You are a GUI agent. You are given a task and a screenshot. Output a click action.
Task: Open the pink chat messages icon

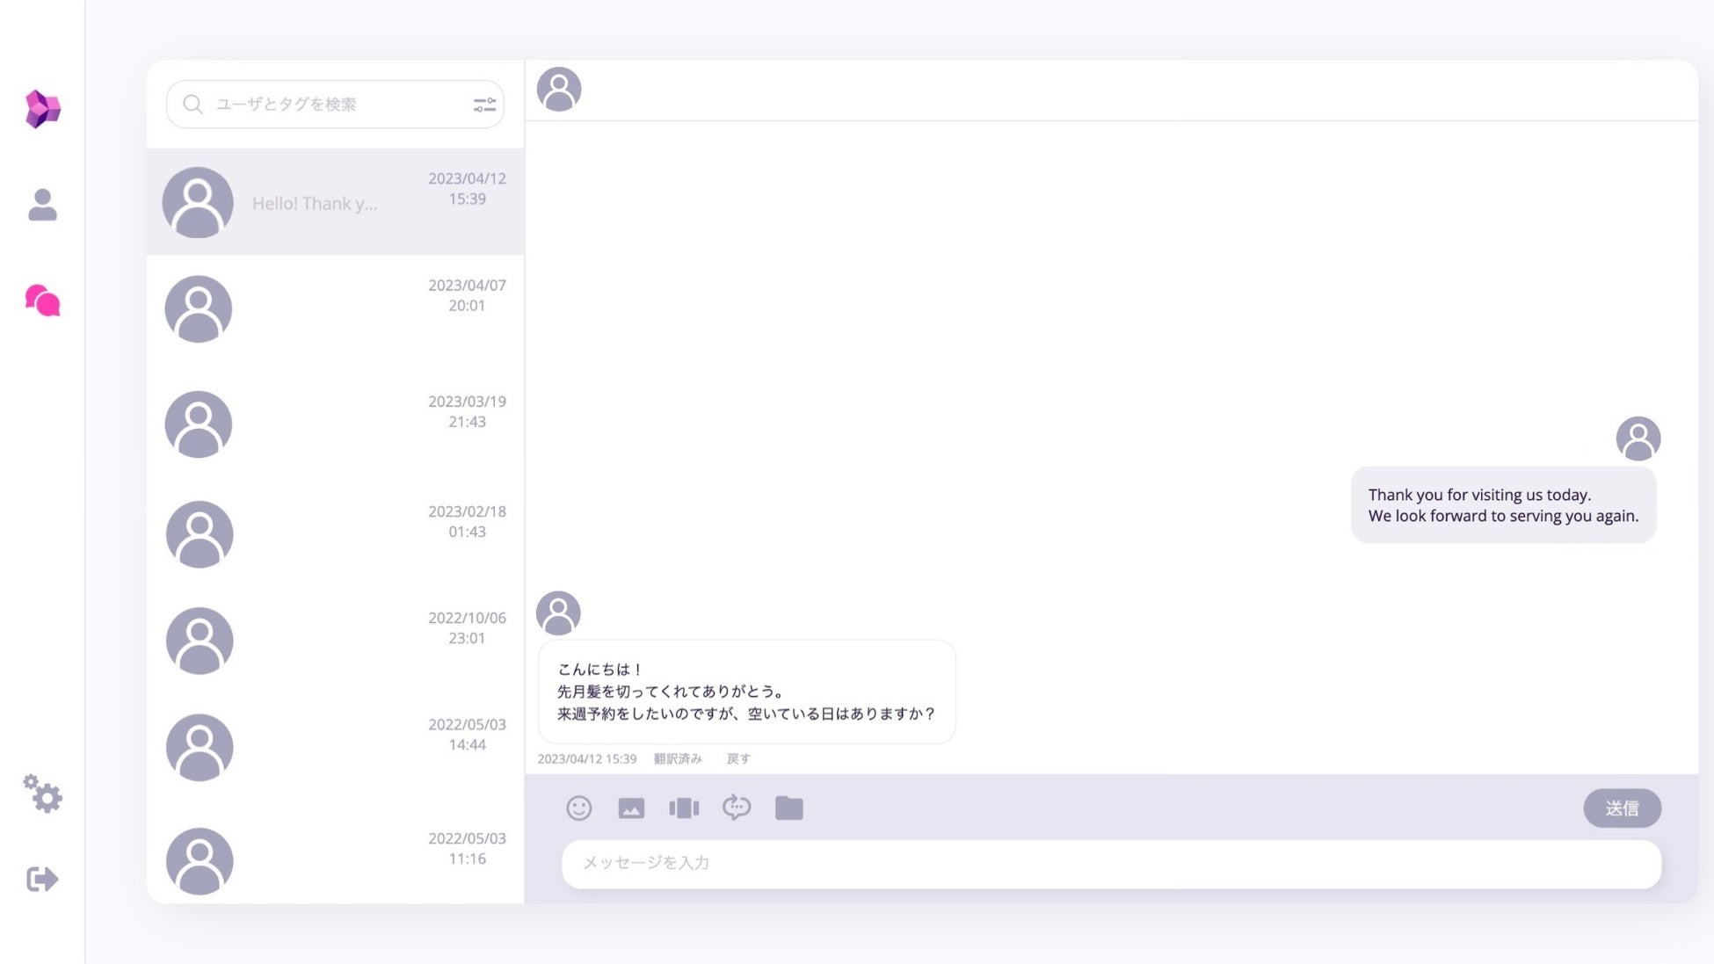42,301
